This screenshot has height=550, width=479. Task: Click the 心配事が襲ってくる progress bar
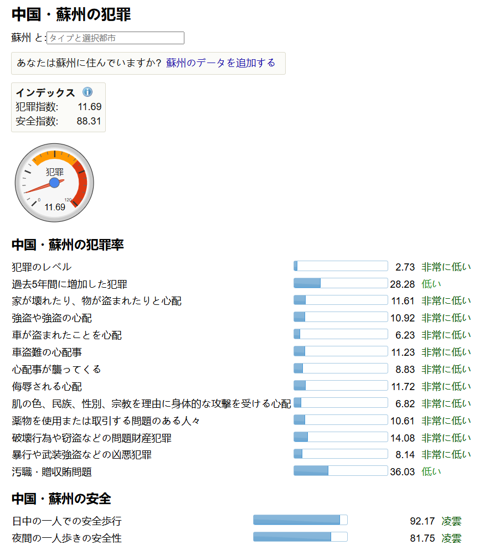pos(341,369)
